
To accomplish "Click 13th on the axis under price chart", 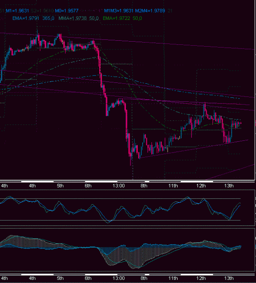I will click(229, 186).
